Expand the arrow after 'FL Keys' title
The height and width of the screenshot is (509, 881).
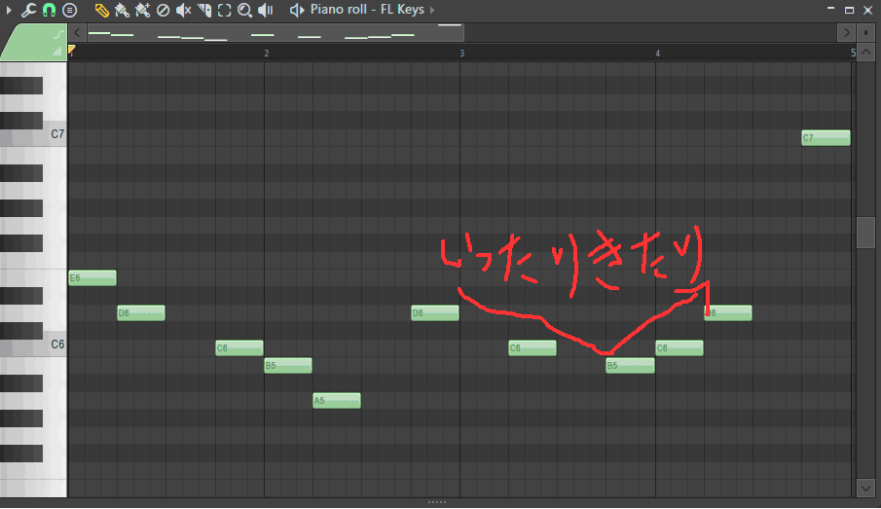pos(432,10)
